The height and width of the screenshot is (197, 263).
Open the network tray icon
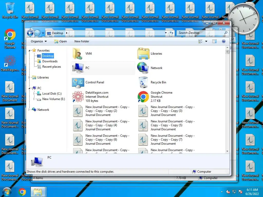click(234, 192)
